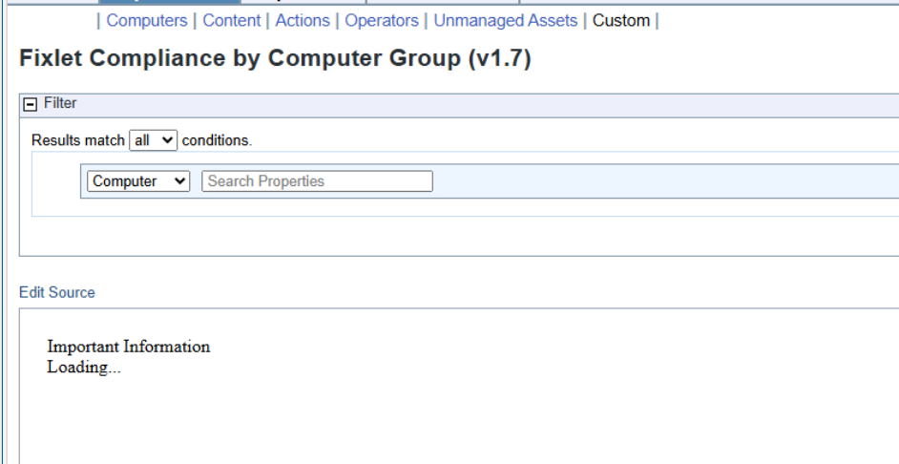The width and height of the screenshot is (899, 464).
Task: Open the Actions section link
Action: pos(301,20)
